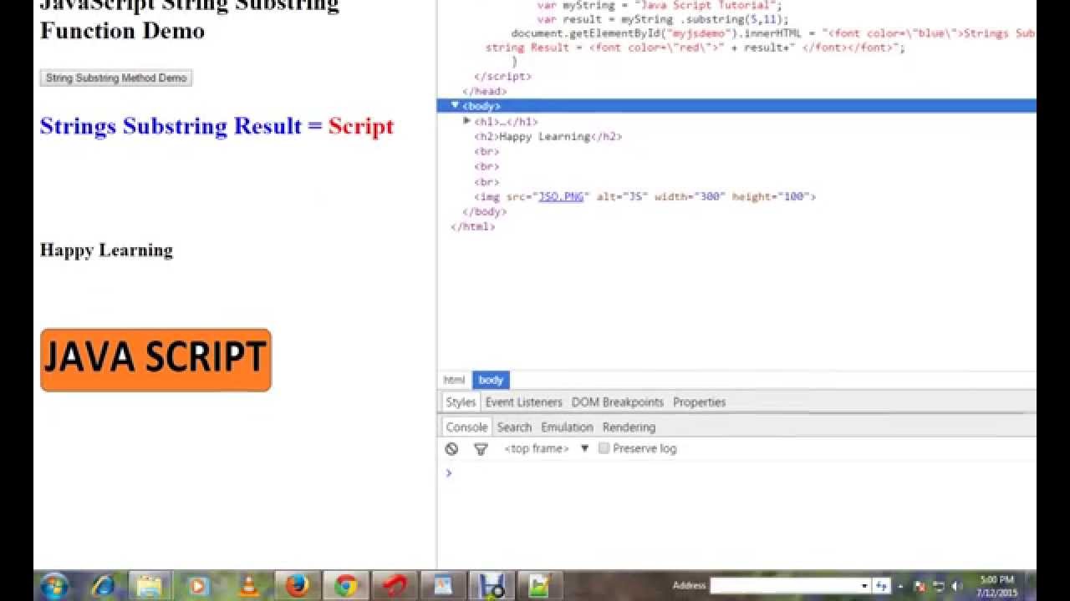Switch to the Console tab
The width and height of the screenshot is (1070, 601).
point(466,427)
